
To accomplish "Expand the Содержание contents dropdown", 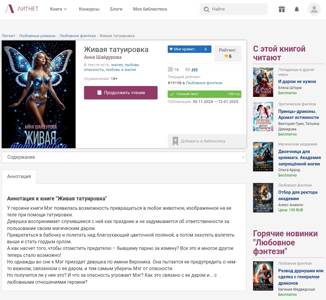I will pyautogui.click(x=124, y=157).
